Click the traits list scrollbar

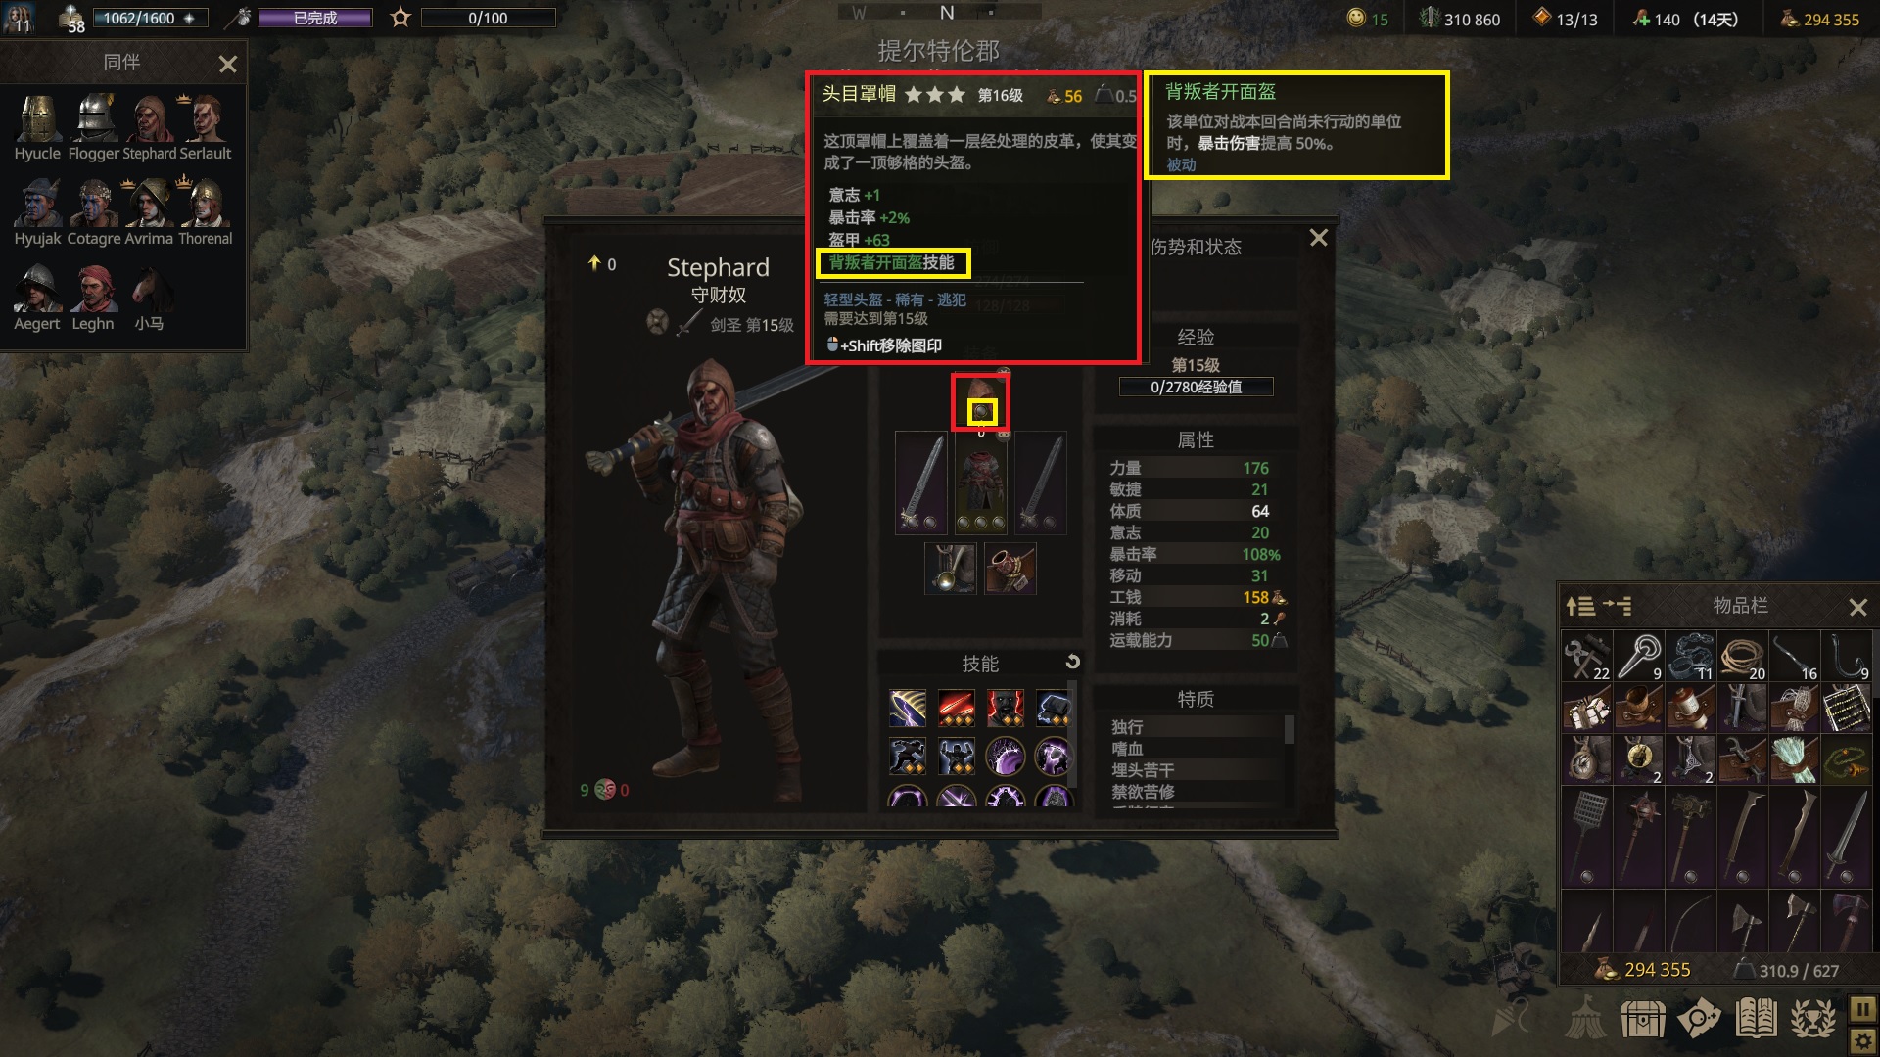(1289, 730)
